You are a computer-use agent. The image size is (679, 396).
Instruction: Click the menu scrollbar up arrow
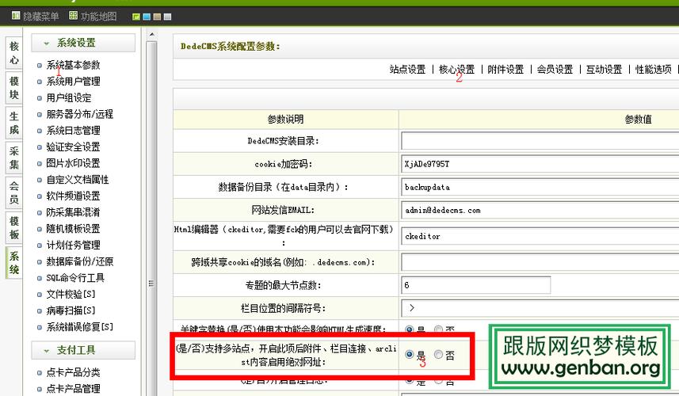pos(151,34)
